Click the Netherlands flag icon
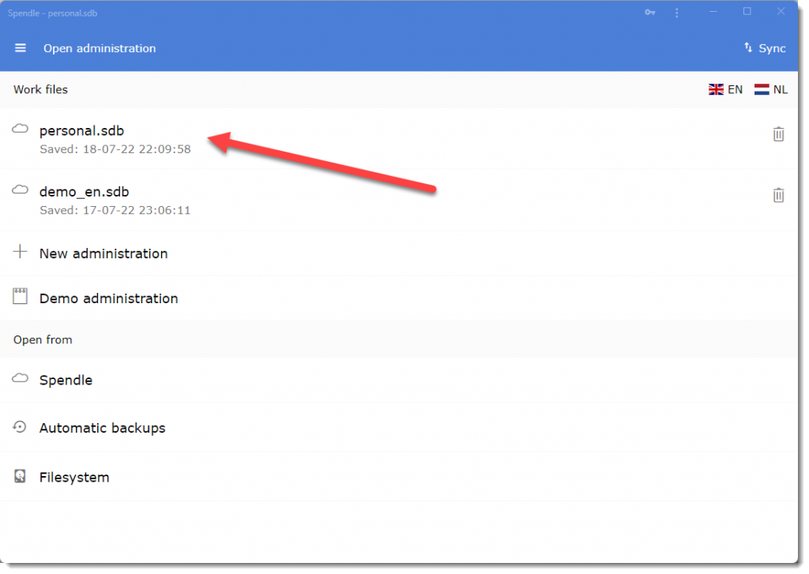This screenshot has width=809, height=574. pos(761,90)
